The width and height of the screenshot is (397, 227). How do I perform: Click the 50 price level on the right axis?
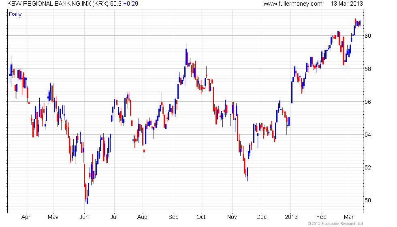point(367,200)
